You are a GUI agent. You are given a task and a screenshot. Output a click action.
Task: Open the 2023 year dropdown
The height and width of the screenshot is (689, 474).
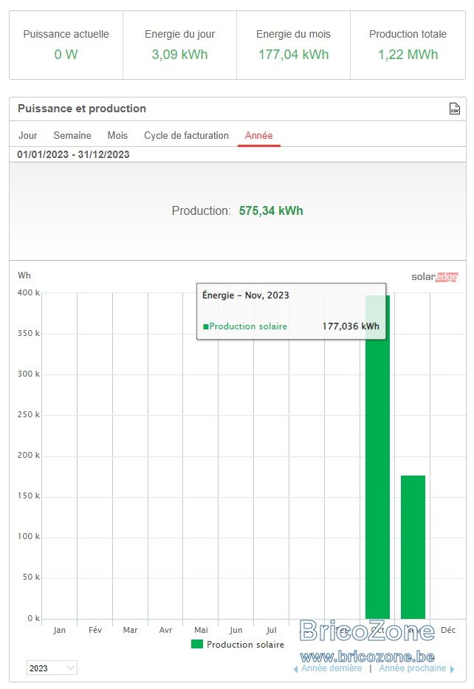[52, 668]
